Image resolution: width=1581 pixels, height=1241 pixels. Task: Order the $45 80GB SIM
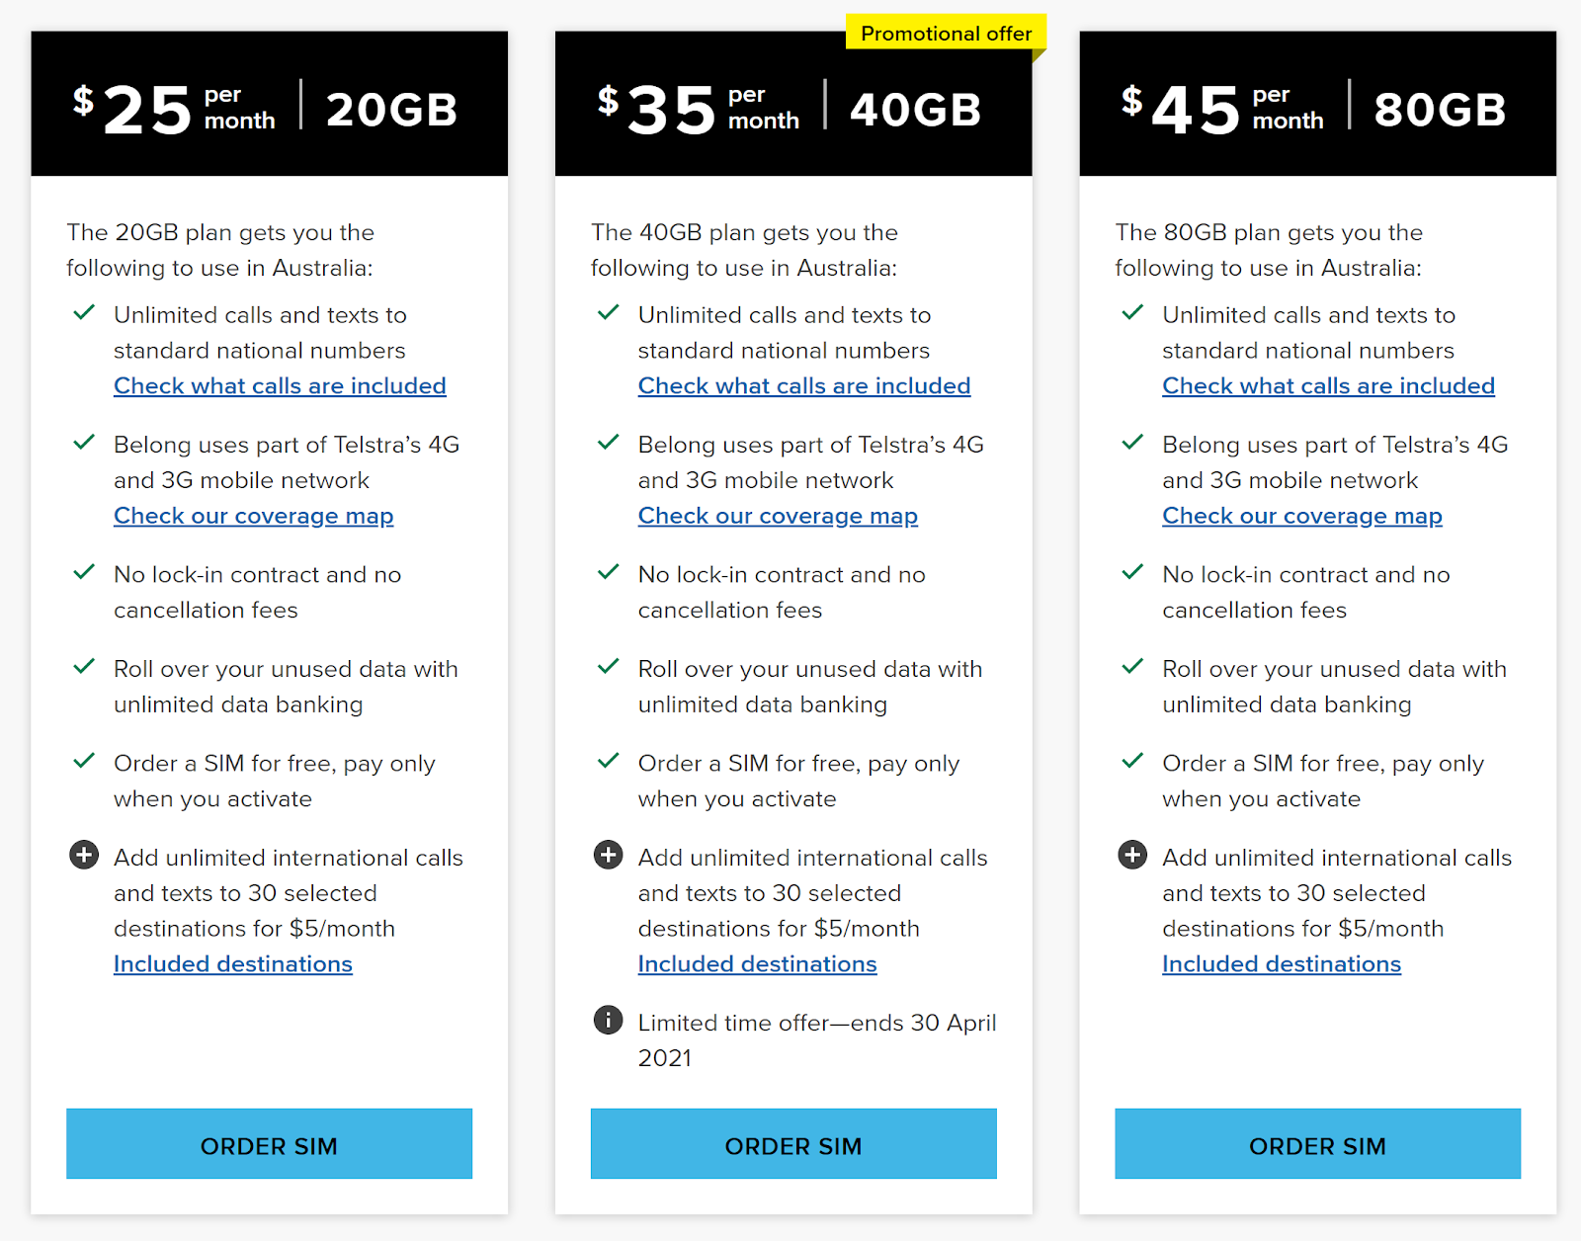(1317, 1143)
